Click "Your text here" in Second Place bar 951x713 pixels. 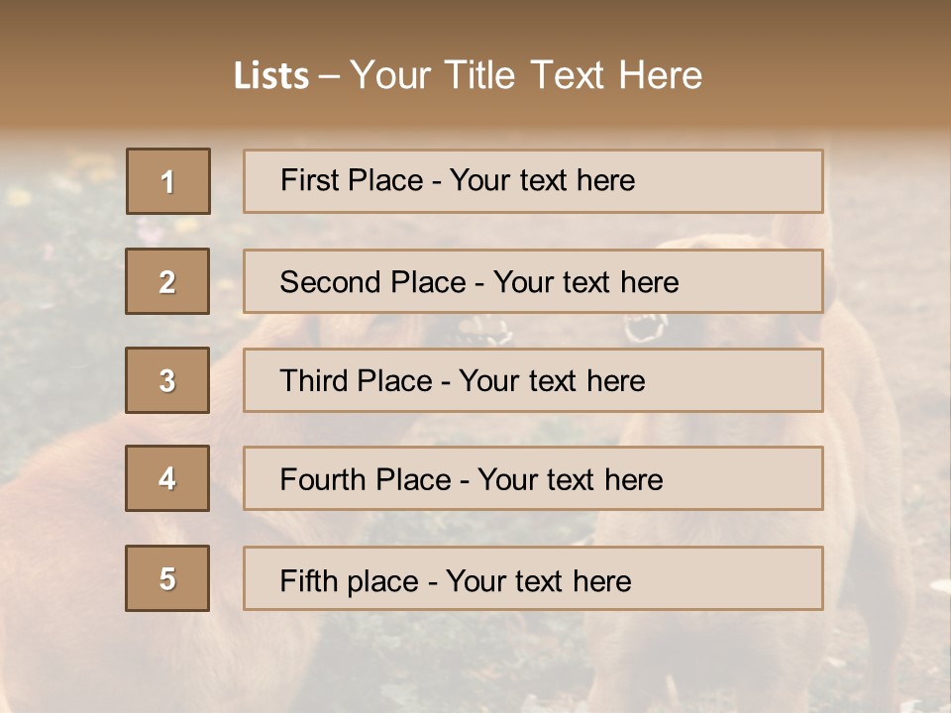click(585, 282)
